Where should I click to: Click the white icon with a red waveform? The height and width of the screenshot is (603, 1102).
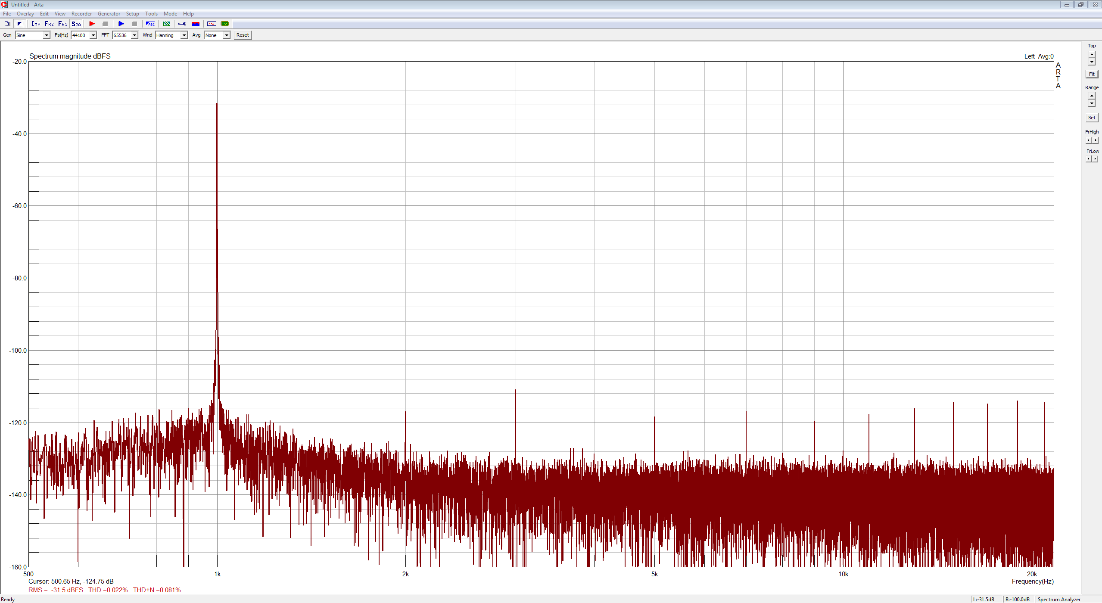[212, 24]
